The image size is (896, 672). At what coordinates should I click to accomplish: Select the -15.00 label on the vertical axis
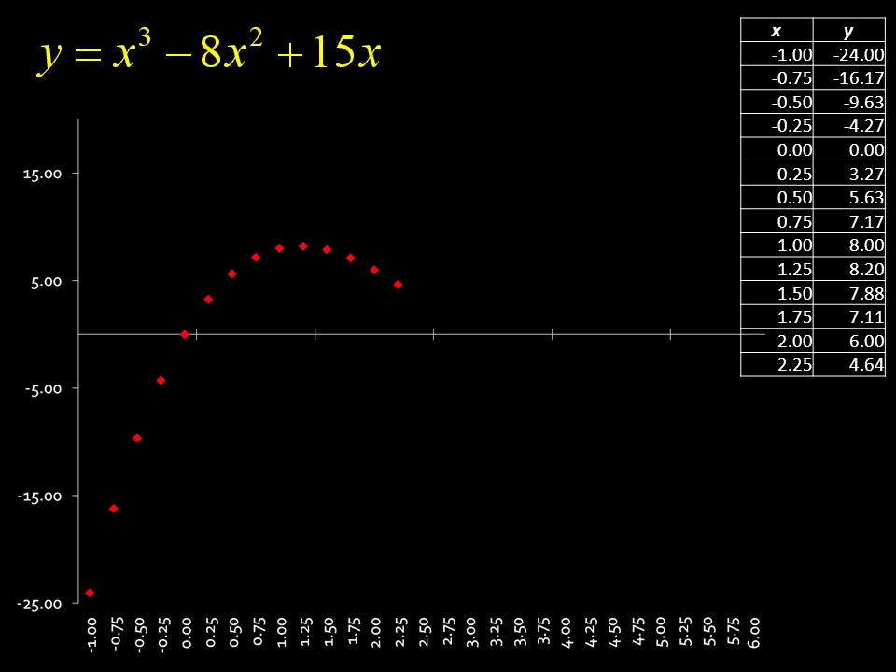39,496
